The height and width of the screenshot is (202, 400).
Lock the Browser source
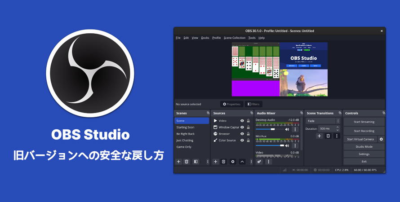(x=248, y=134)
